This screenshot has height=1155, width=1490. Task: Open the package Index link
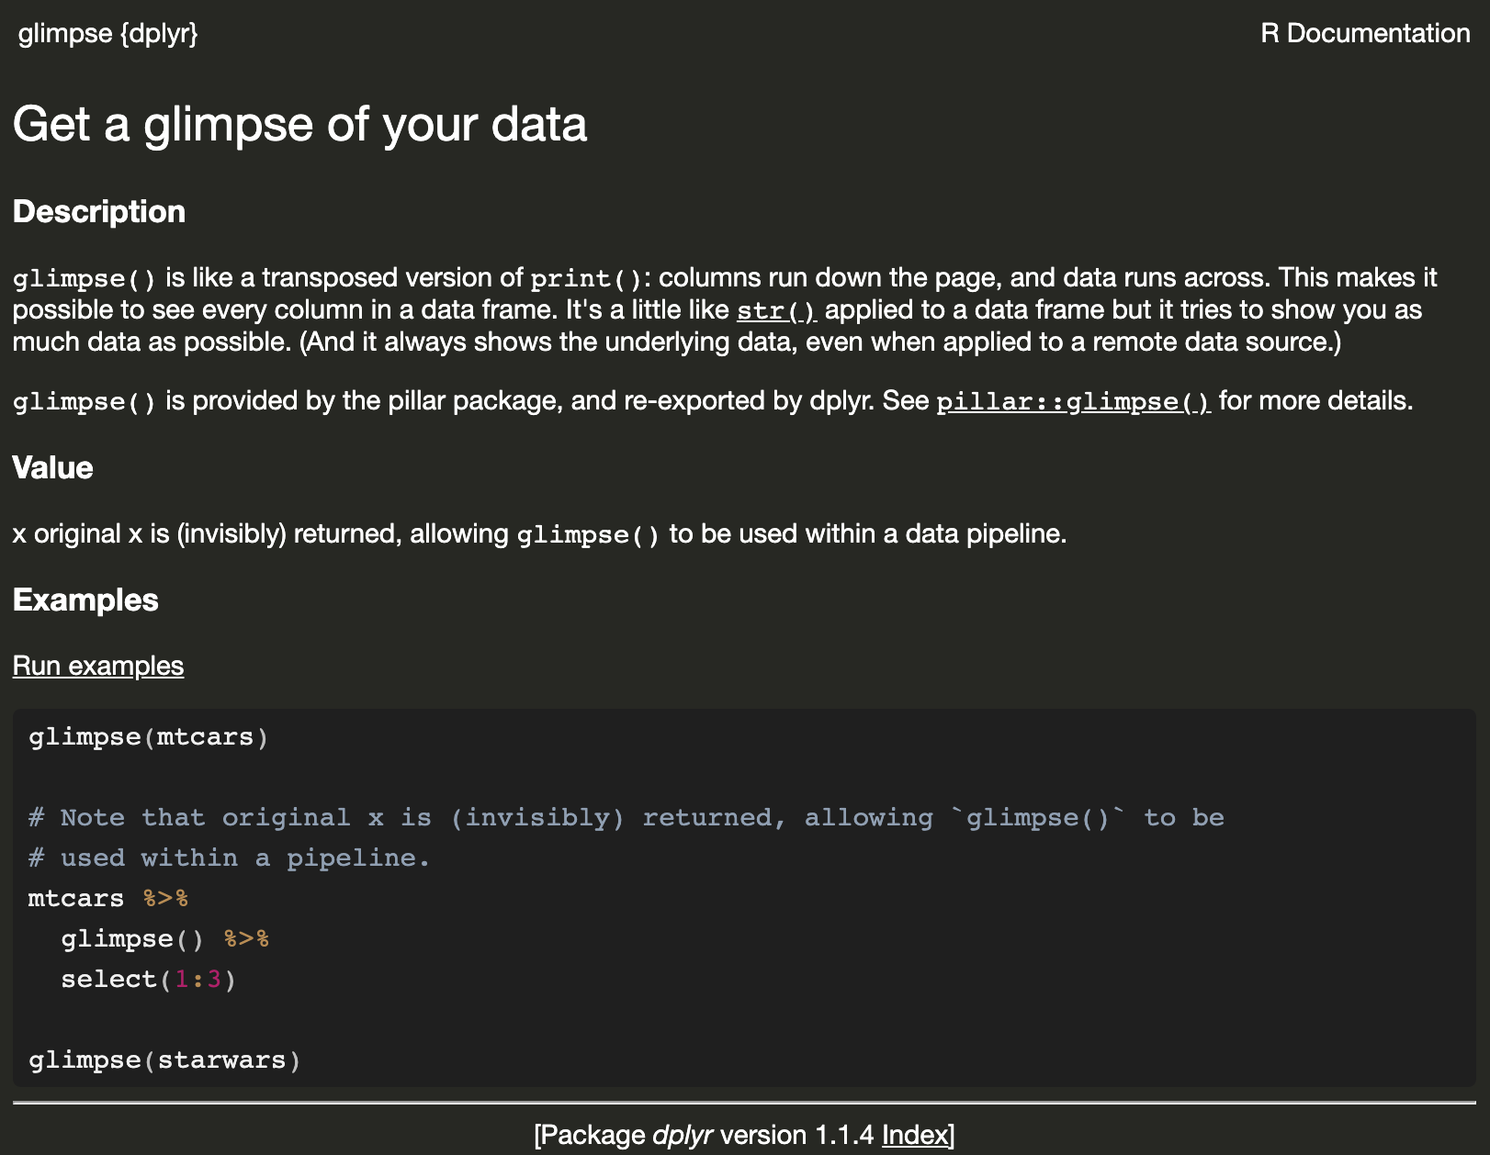pyautogui.click(x=914, y=1135)
